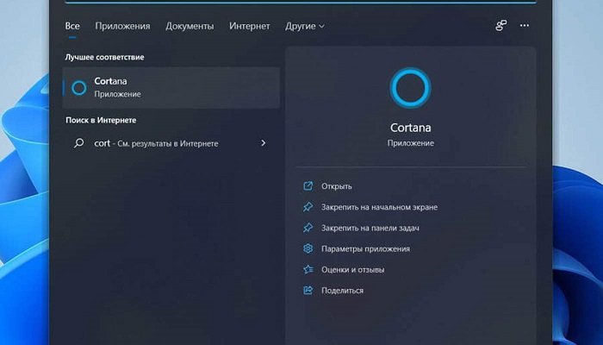Viewport: 603px width, 345px height.
Task: Choose Закрепить на начальном экране
Action: click(379, 207)
